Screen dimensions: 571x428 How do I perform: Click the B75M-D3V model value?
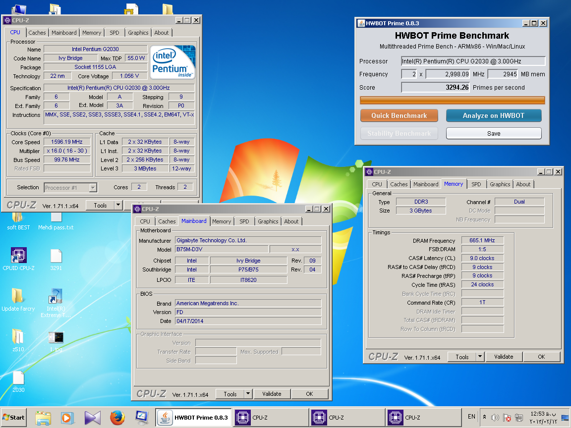click(x=222, y=249)
